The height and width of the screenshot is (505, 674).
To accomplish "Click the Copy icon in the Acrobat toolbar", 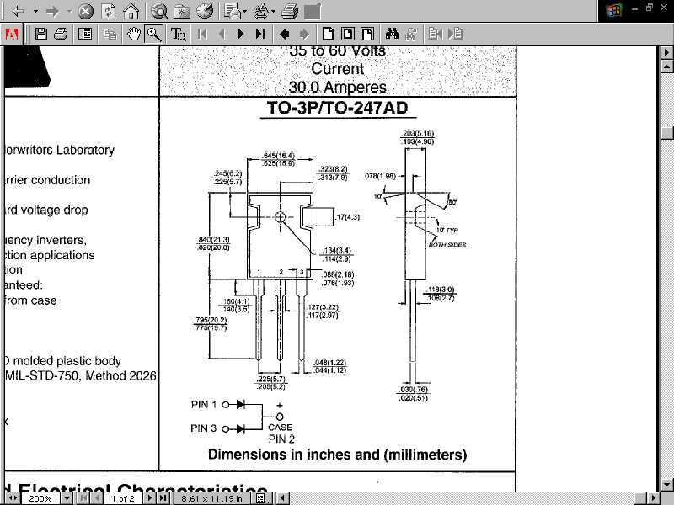I will pos(110,34).
